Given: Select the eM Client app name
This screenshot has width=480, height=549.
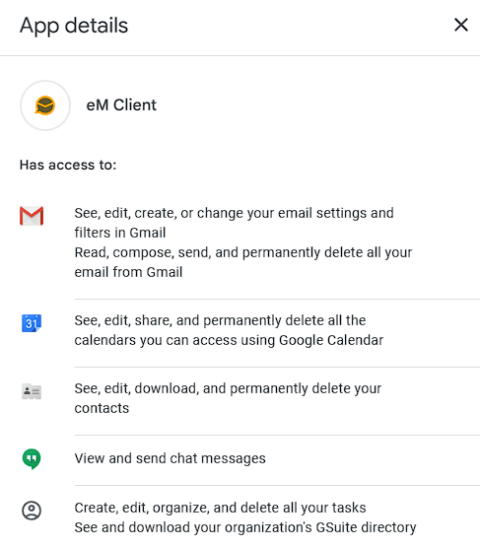Looking at the screenshot, I should pos(121,105).
